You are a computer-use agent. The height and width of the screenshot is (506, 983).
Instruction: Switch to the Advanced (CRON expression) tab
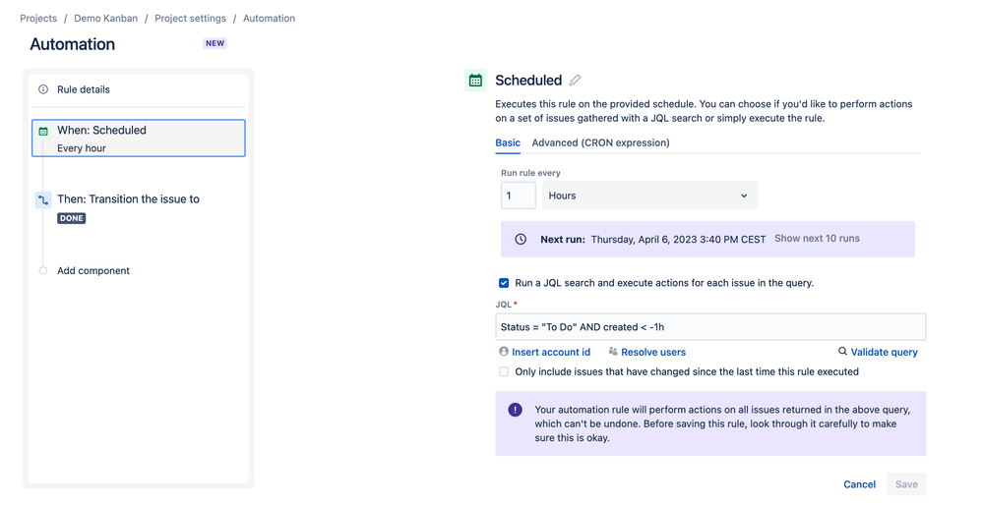coord(600,142)
